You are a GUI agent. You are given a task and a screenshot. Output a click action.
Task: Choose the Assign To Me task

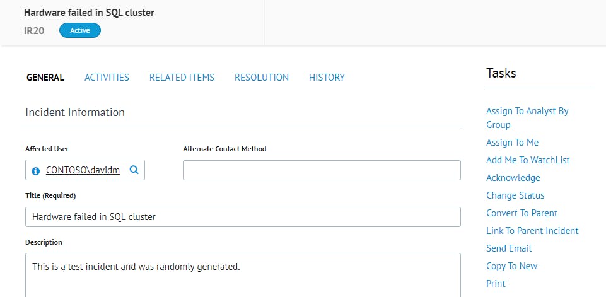pyautogui.click(x=512, y=143)
